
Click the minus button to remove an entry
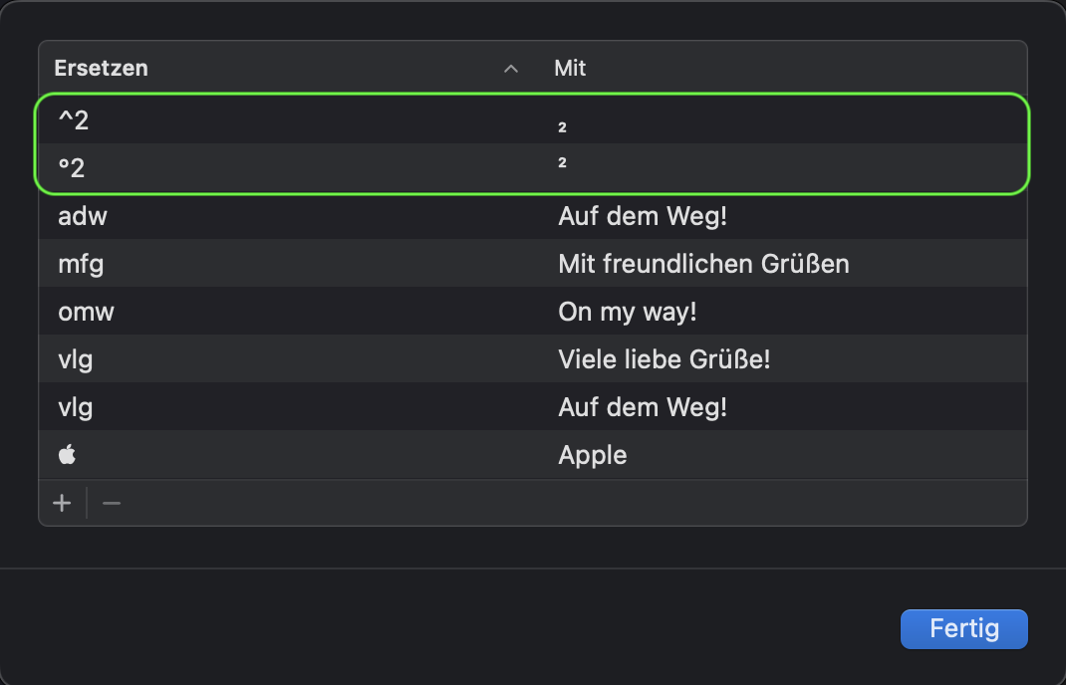tap(112, 504)
